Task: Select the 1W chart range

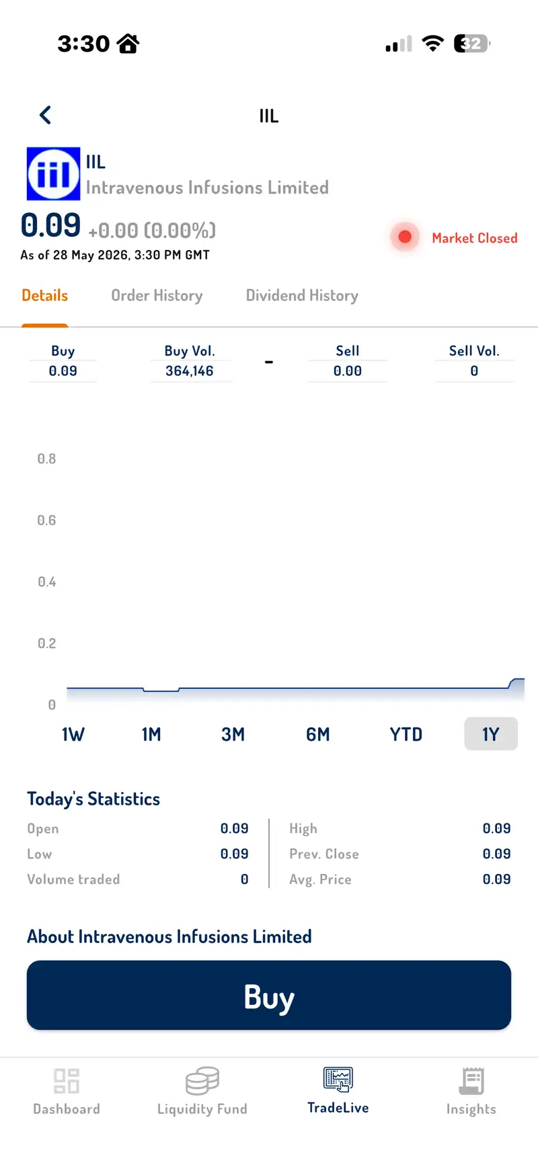Action: (x=73, y=734)
